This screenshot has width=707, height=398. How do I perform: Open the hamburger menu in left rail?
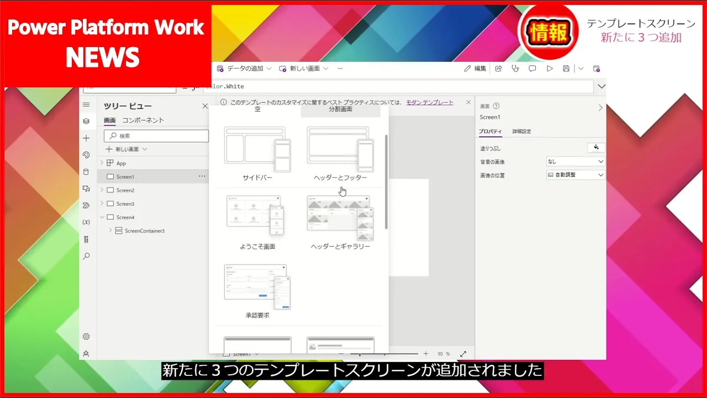click(x=86, y=104)
